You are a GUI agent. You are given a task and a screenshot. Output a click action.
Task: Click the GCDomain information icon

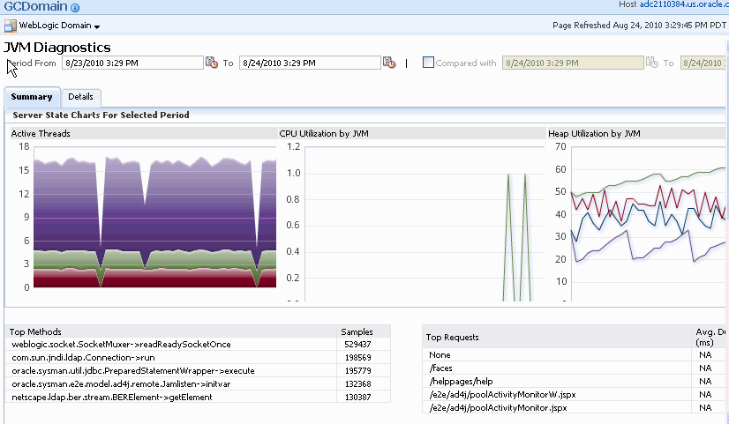(75, 7)
